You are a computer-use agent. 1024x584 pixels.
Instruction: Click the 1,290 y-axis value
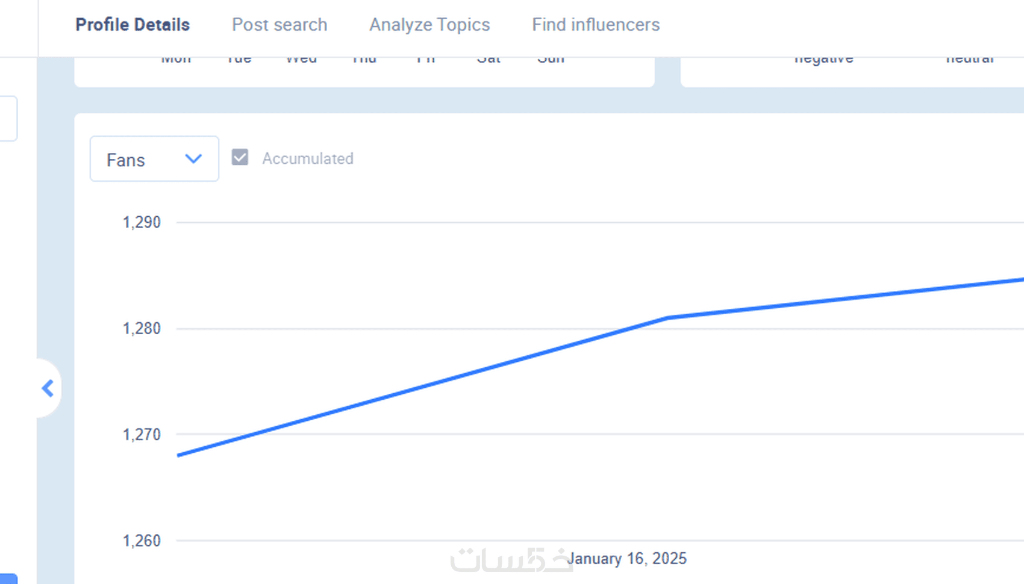[x=142, y=222]
